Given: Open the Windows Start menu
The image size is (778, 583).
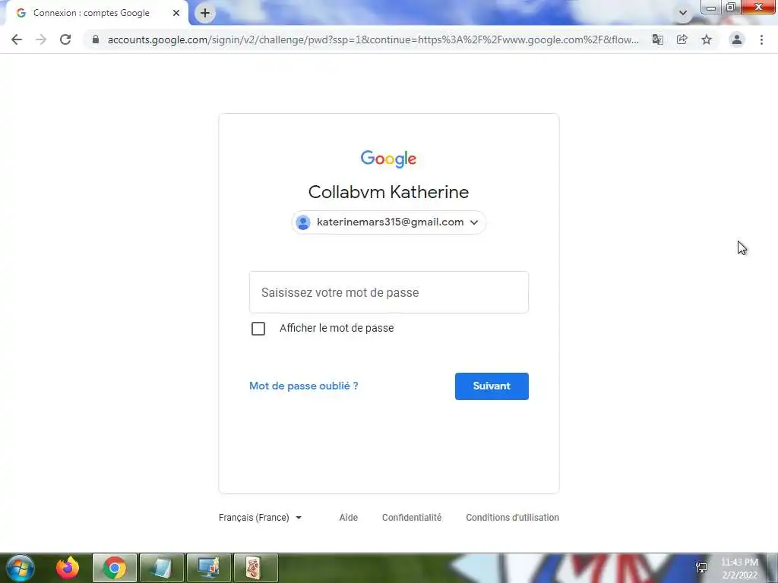Looking at the screenshot, I should pyautogui.click(x=21, y=568).
